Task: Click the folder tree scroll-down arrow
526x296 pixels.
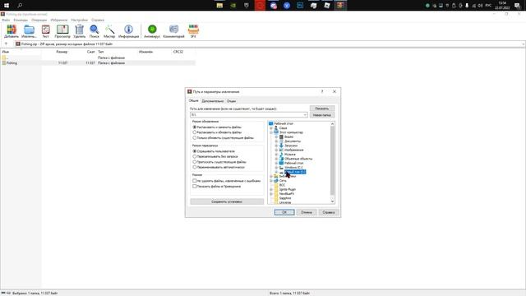Action: tap(332, 201)
